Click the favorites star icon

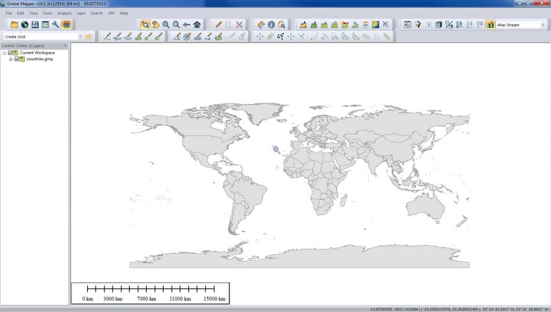(89, 36)
